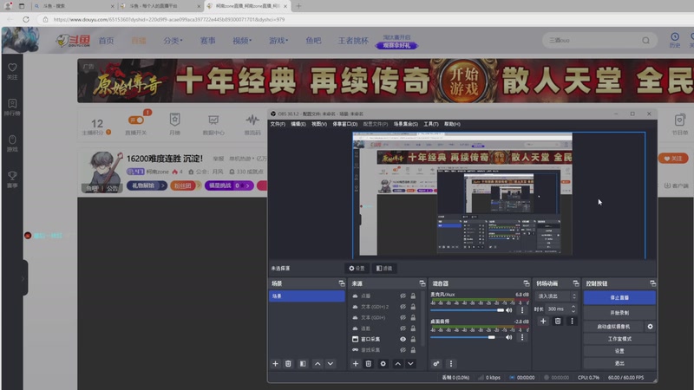Click 工作室模式 button
Screen dimensions: 694x390
pos(619,339)
